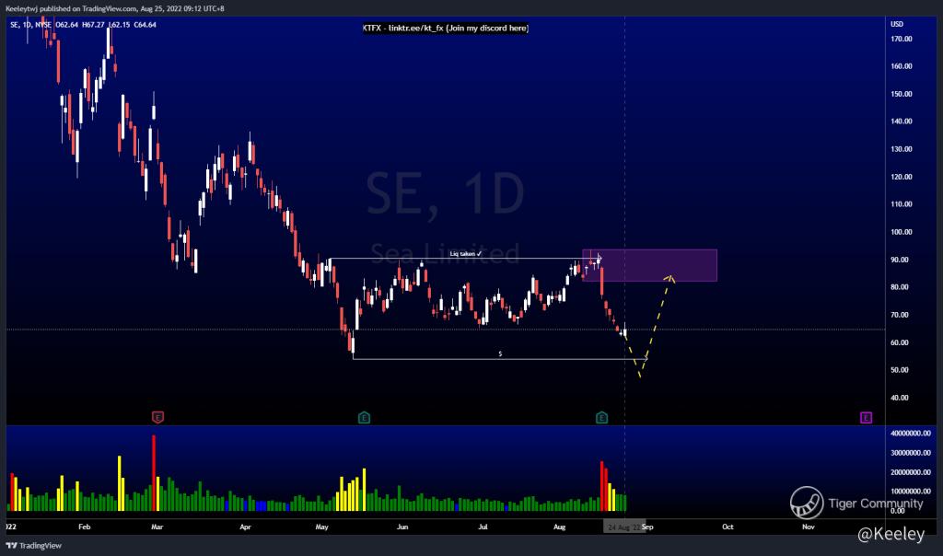Click the 110.00 price axis label
This screenshot has width=943, height=556.
pos(902,204)
